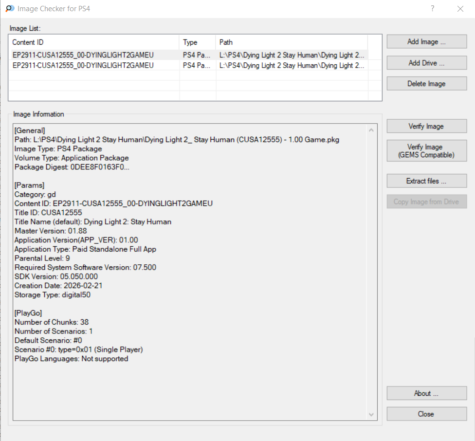Click the Delete Image button
Viewport: 475px width, 441px height.
[x=426, y=84]
